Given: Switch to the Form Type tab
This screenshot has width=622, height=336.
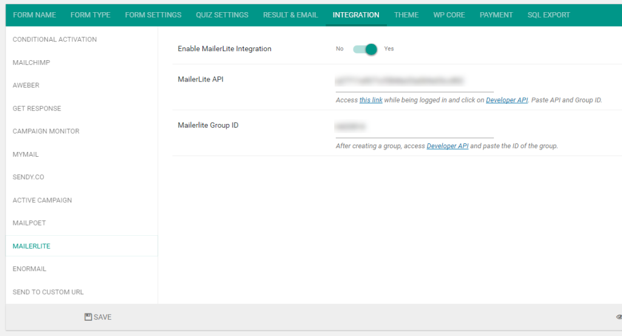Looking at the screenshot, I should point(91,15).
